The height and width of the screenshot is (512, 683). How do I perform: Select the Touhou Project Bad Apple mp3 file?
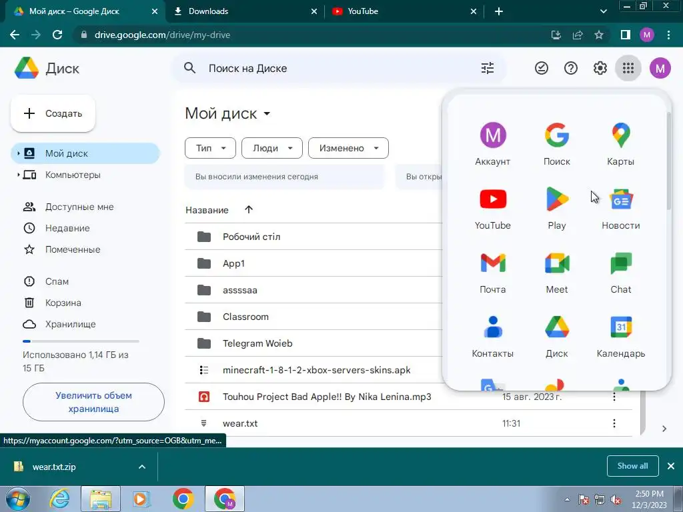click(409, 397)
